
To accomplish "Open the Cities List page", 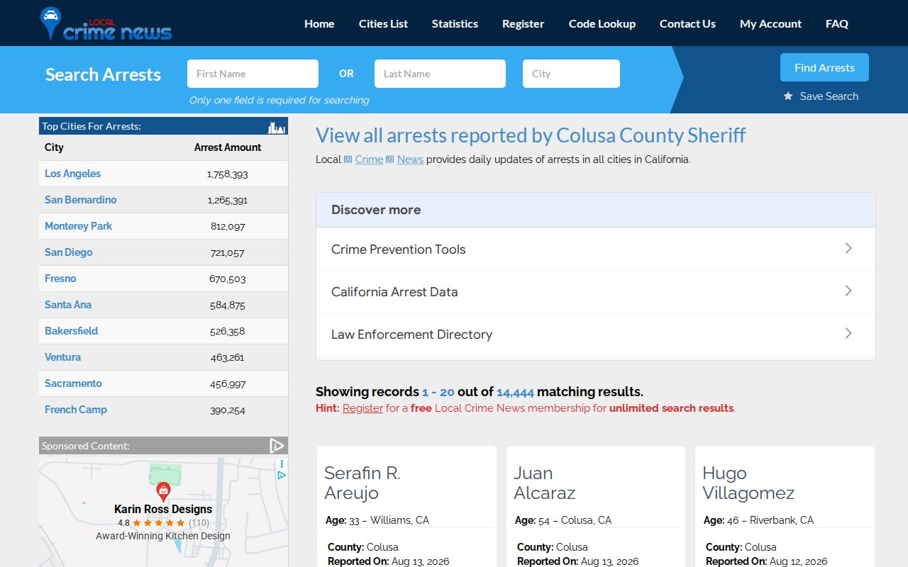I will coord(383,23).
